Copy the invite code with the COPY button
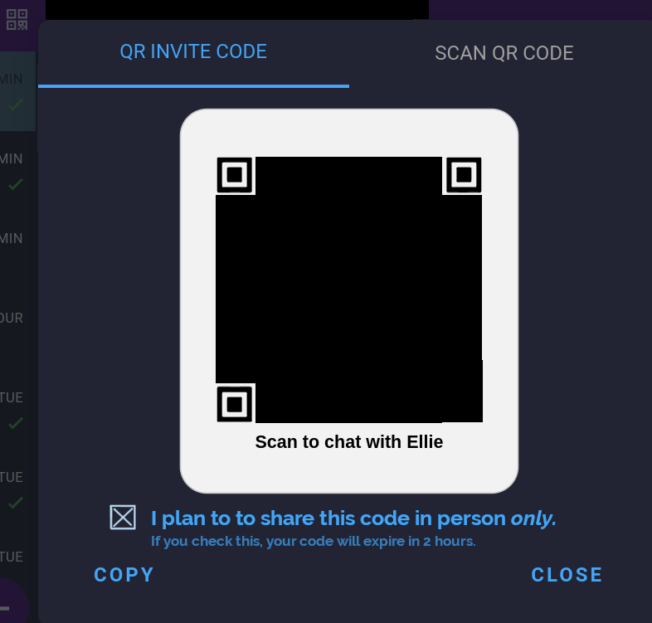The height and width of the screenshot is (623, 652). pyautogui.click(x=124, y=575)
